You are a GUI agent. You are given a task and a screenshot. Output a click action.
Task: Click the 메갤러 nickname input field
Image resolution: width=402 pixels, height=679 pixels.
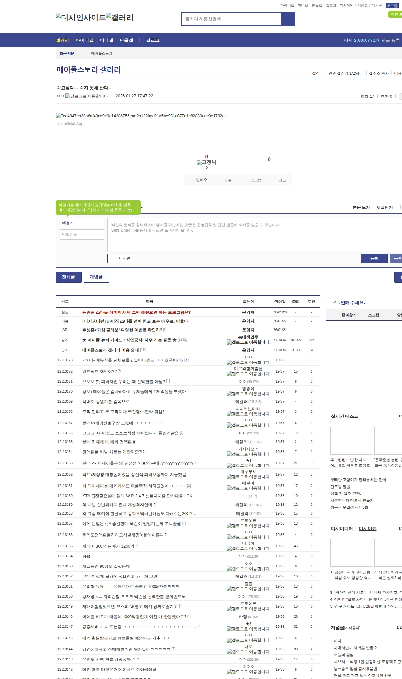coord(82,223)
